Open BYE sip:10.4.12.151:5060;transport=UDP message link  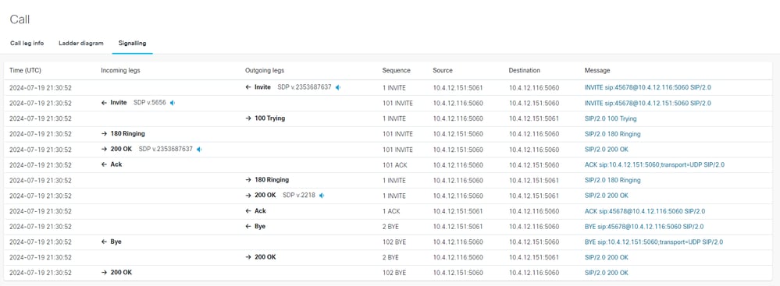pyautogui.click(x=654, y=242)
